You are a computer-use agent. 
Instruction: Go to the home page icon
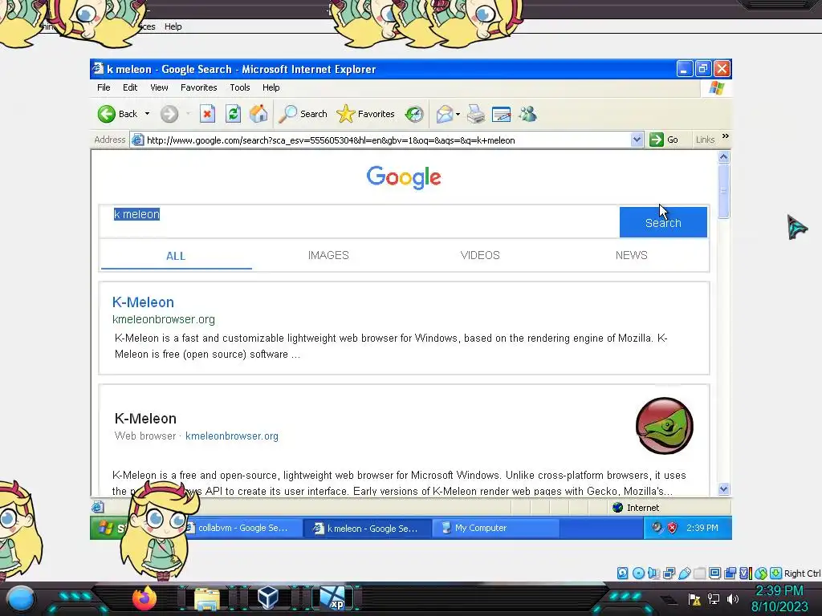point(258,114)
